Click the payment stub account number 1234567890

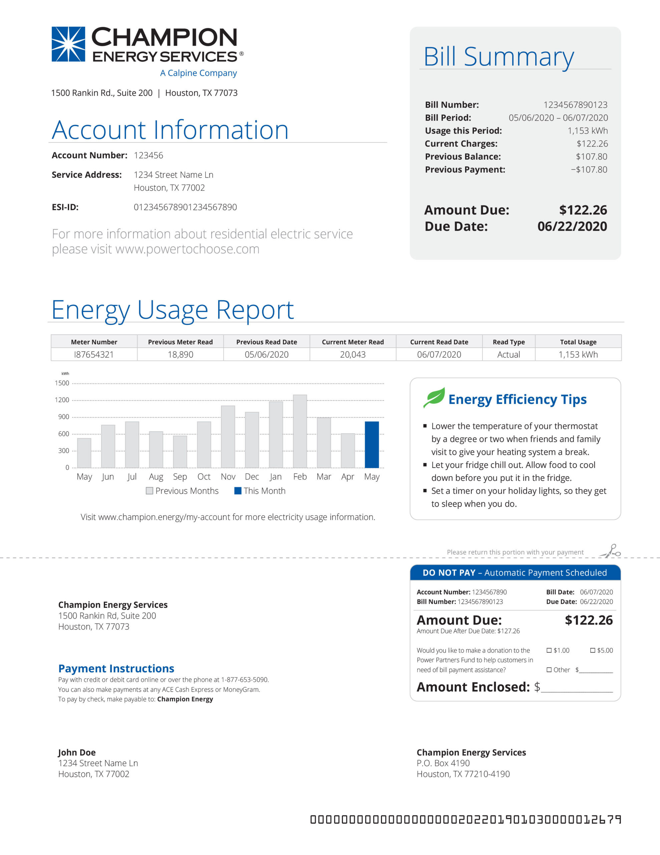[x=489, y=592]
